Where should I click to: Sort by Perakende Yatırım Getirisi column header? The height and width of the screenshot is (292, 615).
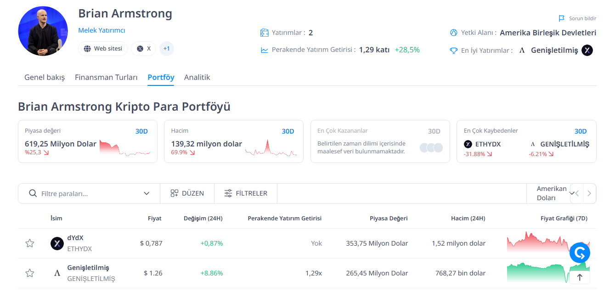[285, 218]
